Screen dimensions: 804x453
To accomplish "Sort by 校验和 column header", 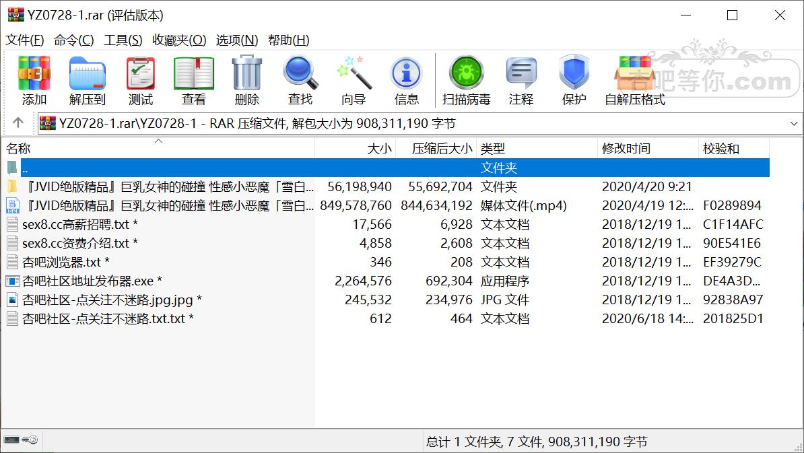I will pos(734,149).
